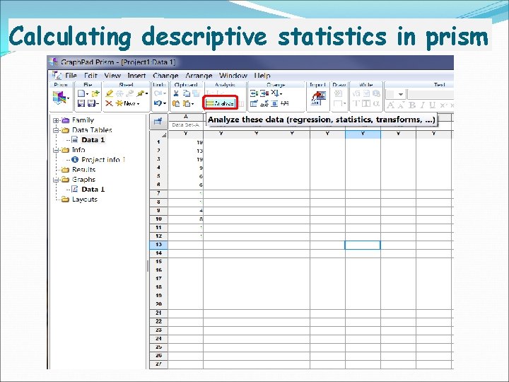Image resolution: width=509 pixels, height=382 pixels.
Task: Open the Edit menu
Action: (x=90, y=76)
